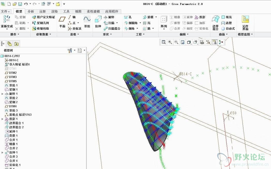Toggle spin center icon in view toolbar
Viewport: 271px width, 169px height.
pos(221,42)
